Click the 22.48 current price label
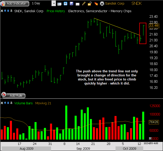 (154, 26)
